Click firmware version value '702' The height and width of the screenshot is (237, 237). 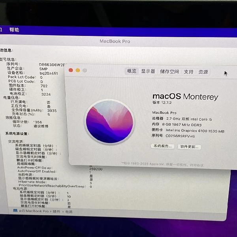click(44, 86)
